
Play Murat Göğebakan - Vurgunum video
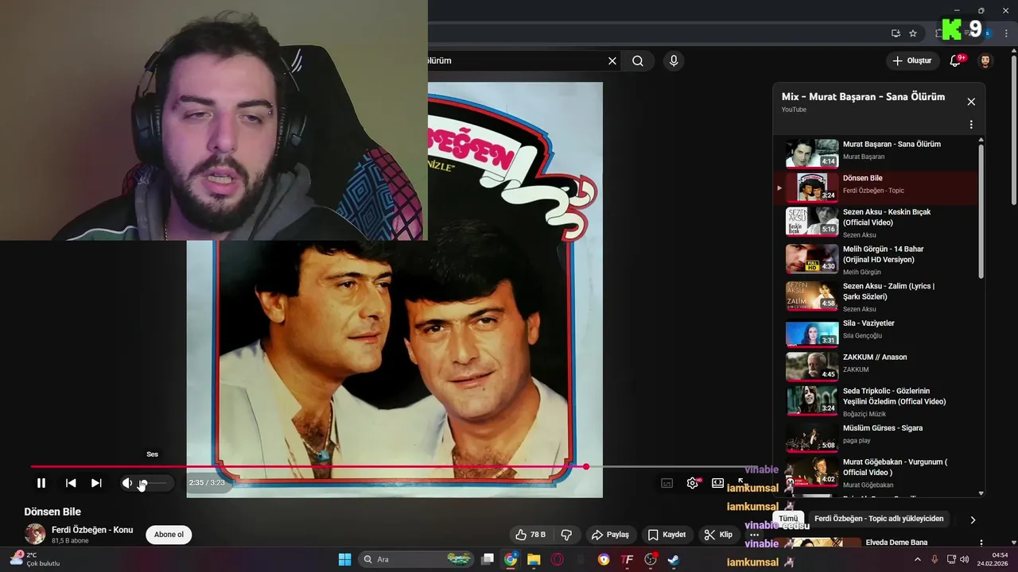(874, 471)
